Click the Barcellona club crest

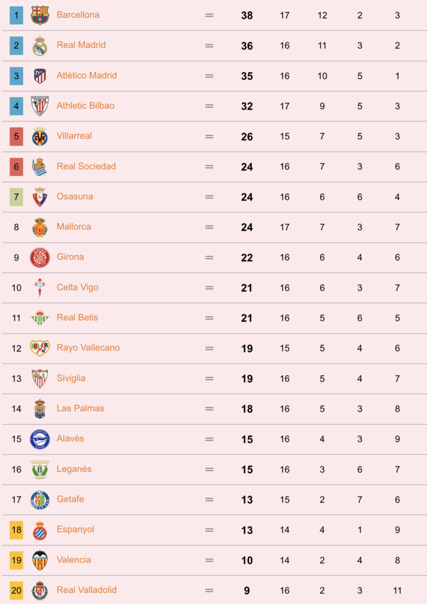(x=40, y=15)
